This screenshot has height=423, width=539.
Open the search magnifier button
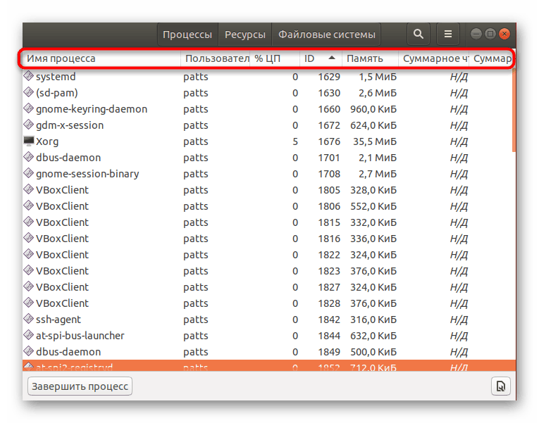[419, 34]
